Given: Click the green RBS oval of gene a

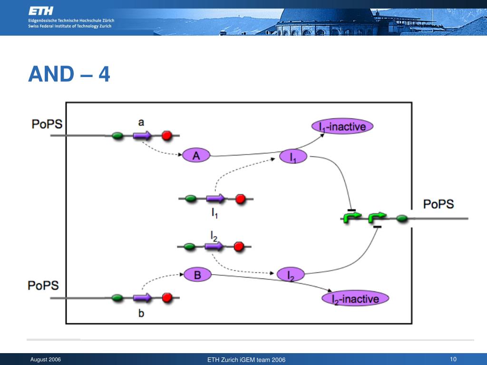Looking at the screenshot, I should point(117,135).
